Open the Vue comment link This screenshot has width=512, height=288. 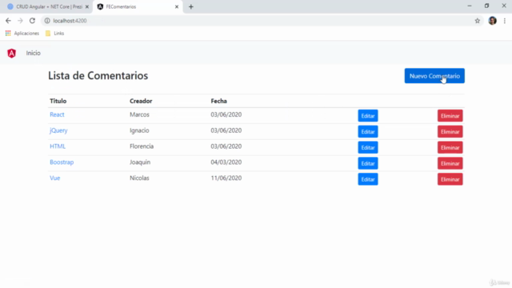pos(55,178)
